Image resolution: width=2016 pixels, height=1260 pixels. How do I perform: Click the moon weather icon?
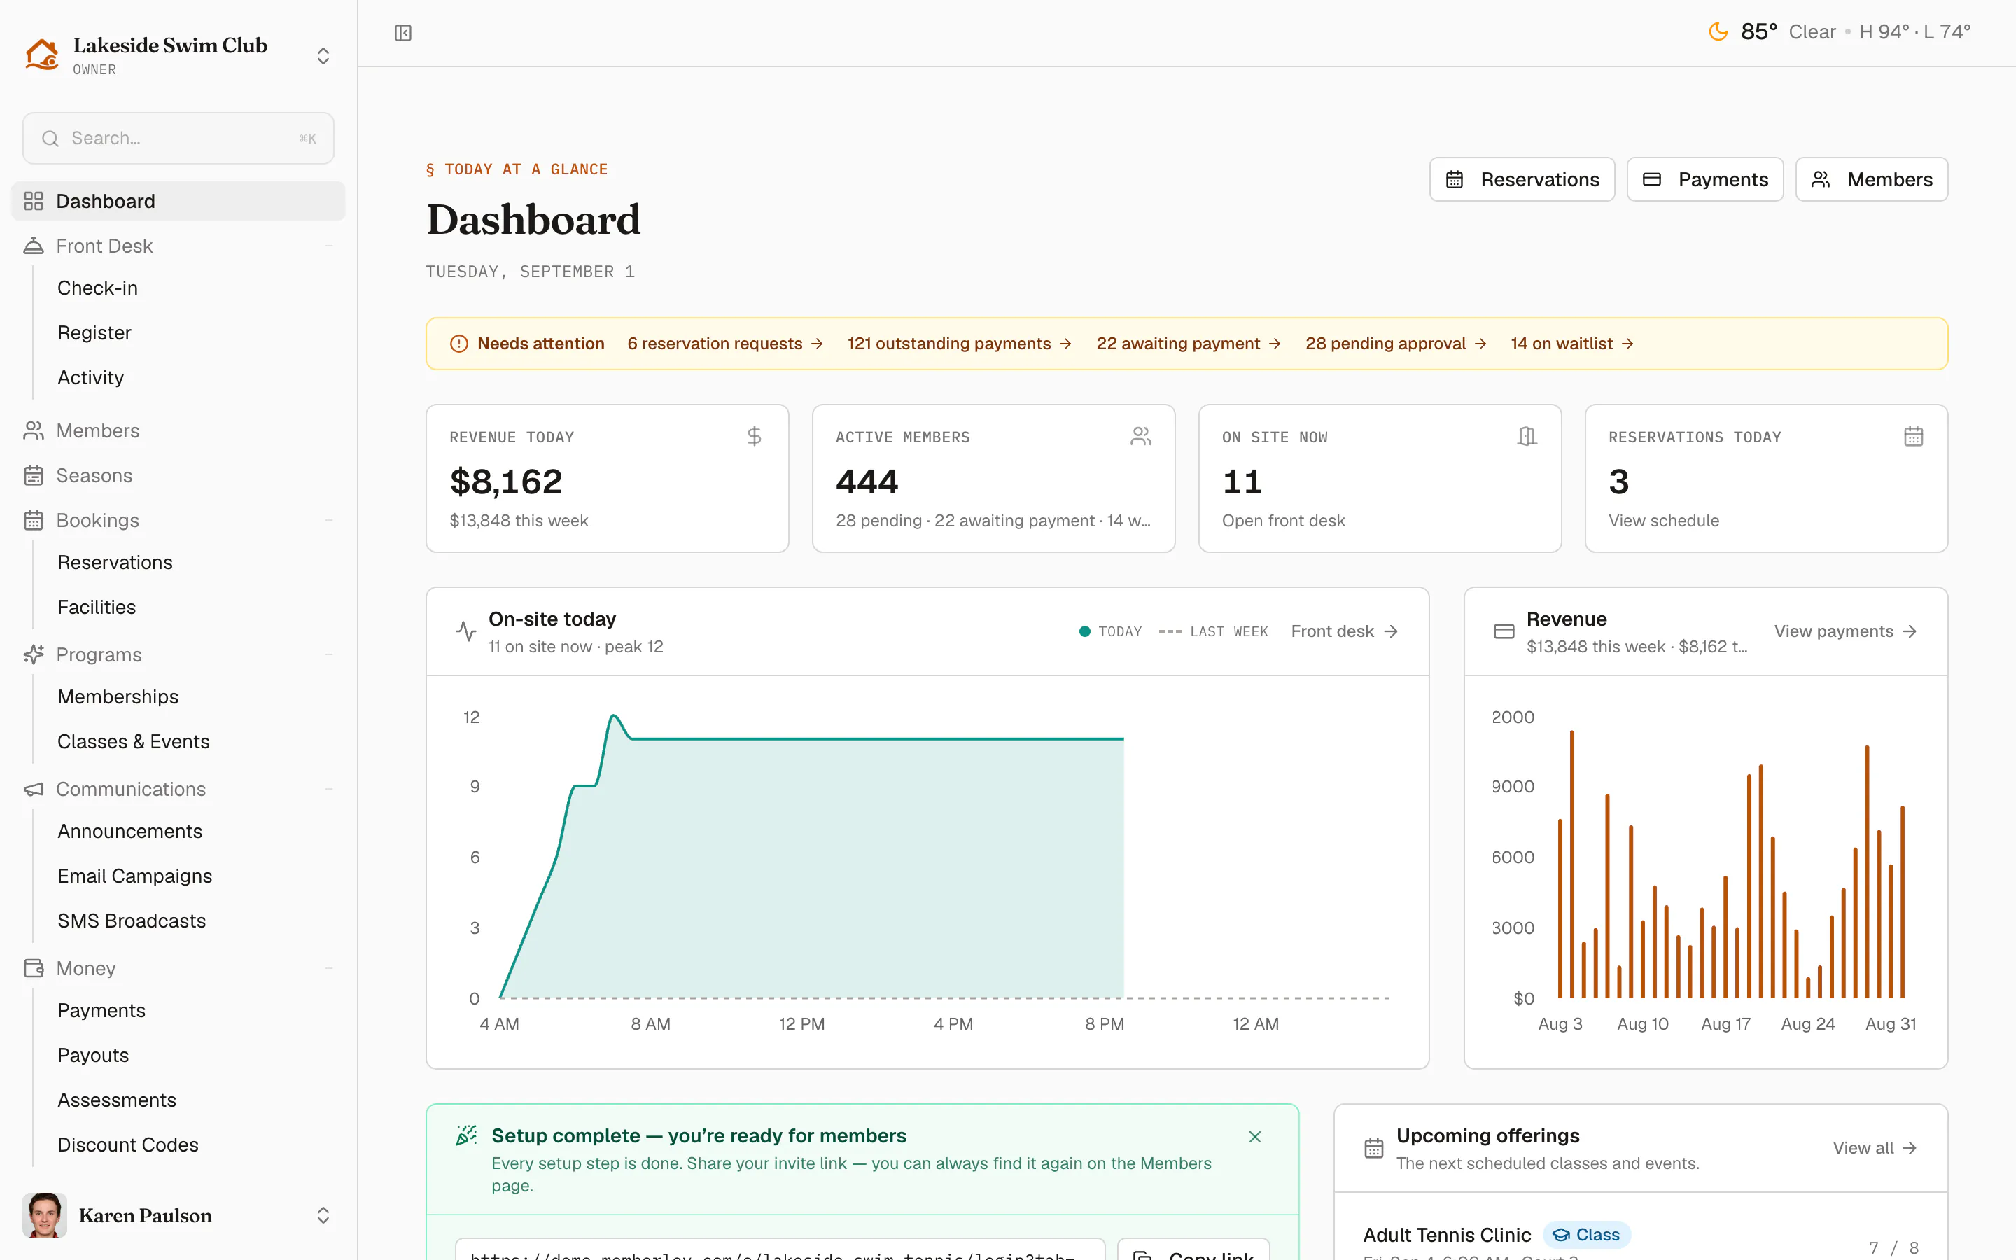(x=1718, y=31)
